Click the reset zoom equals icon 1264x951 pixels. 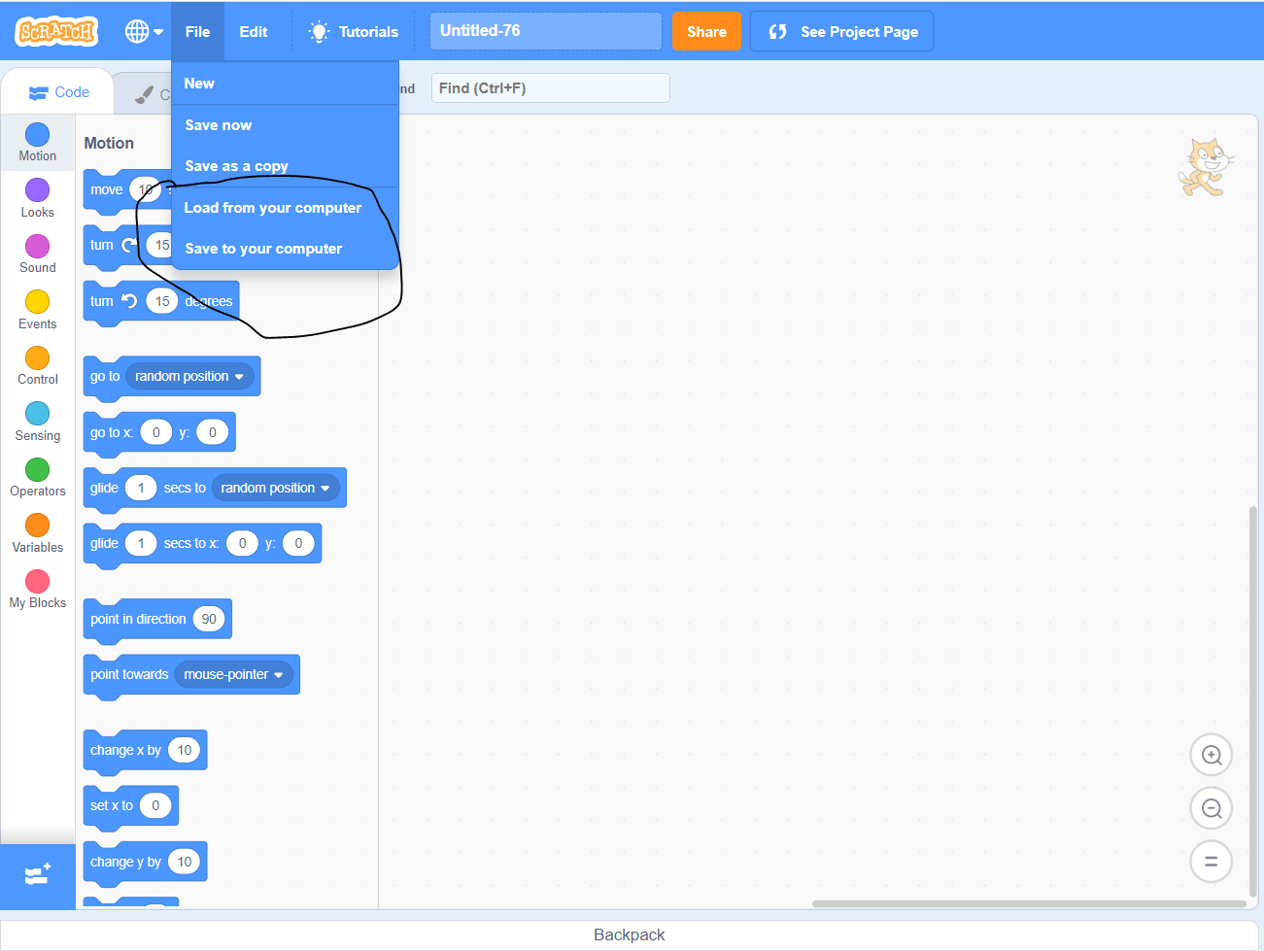coord(1212,861)
